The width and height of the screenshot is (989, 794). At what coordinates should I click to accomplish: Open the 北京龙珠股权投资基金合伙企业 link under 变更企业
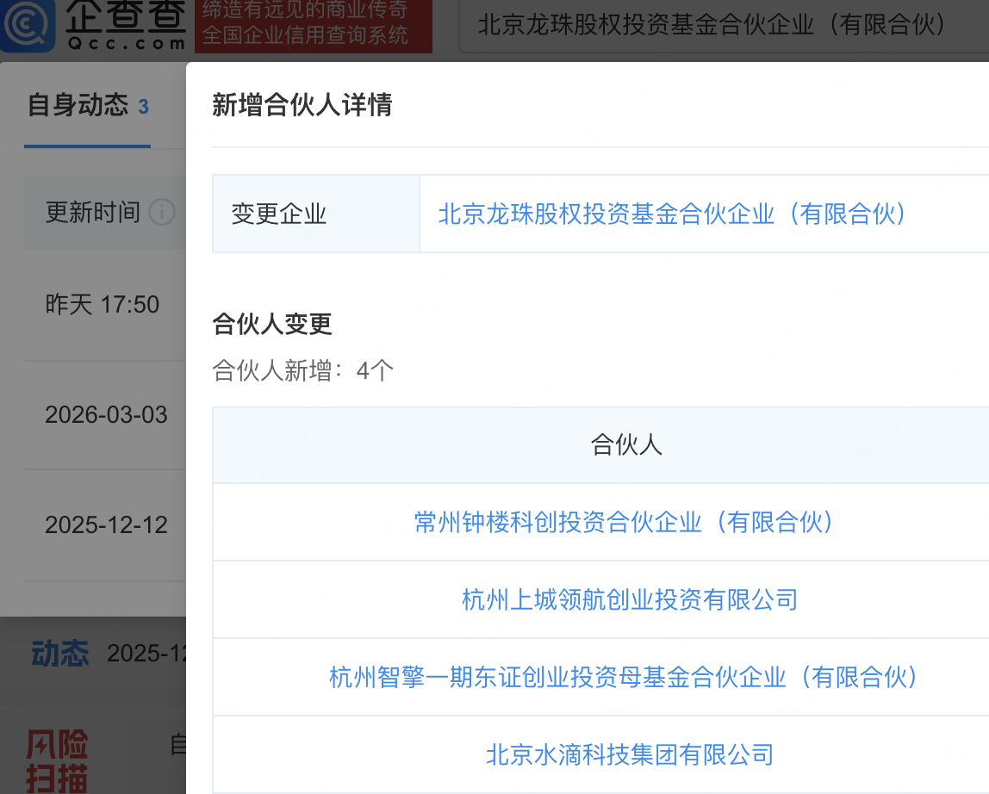pyautogui.click(x=672, y=214)
